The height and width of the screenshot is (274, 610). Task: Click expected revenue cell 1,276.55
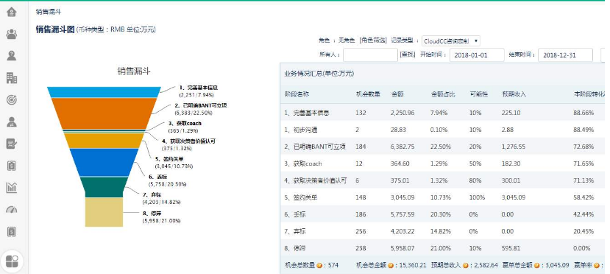click(514, 147)
